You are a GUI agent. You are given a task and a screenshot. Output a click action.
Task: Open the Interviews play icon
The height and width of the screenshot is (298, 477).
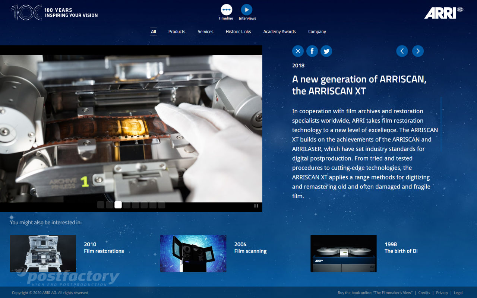pyautogui.click(x=247, y=10)
